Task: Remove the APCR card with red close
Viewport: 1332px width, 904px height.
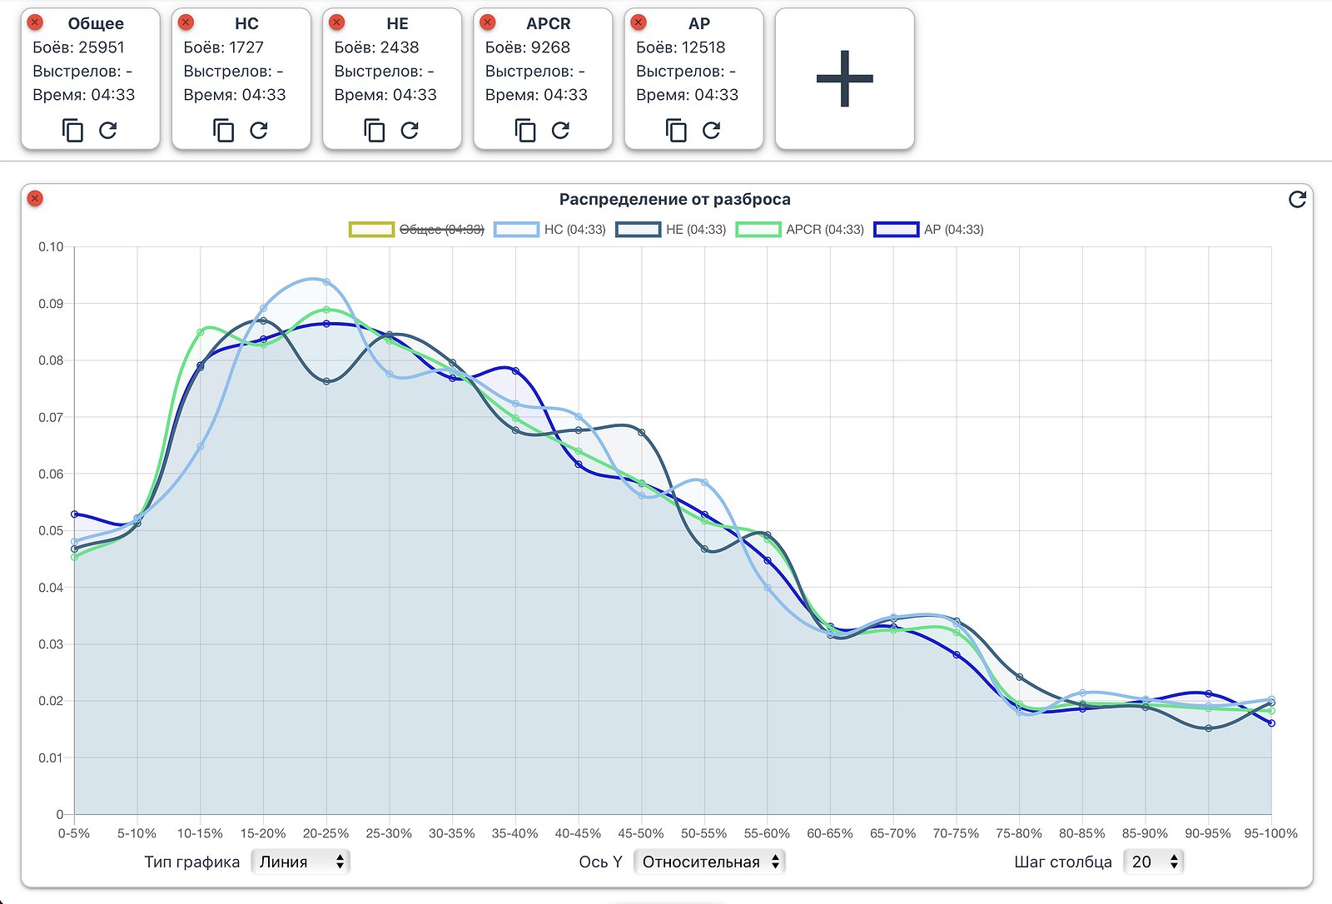Action: tap(489, 22)
